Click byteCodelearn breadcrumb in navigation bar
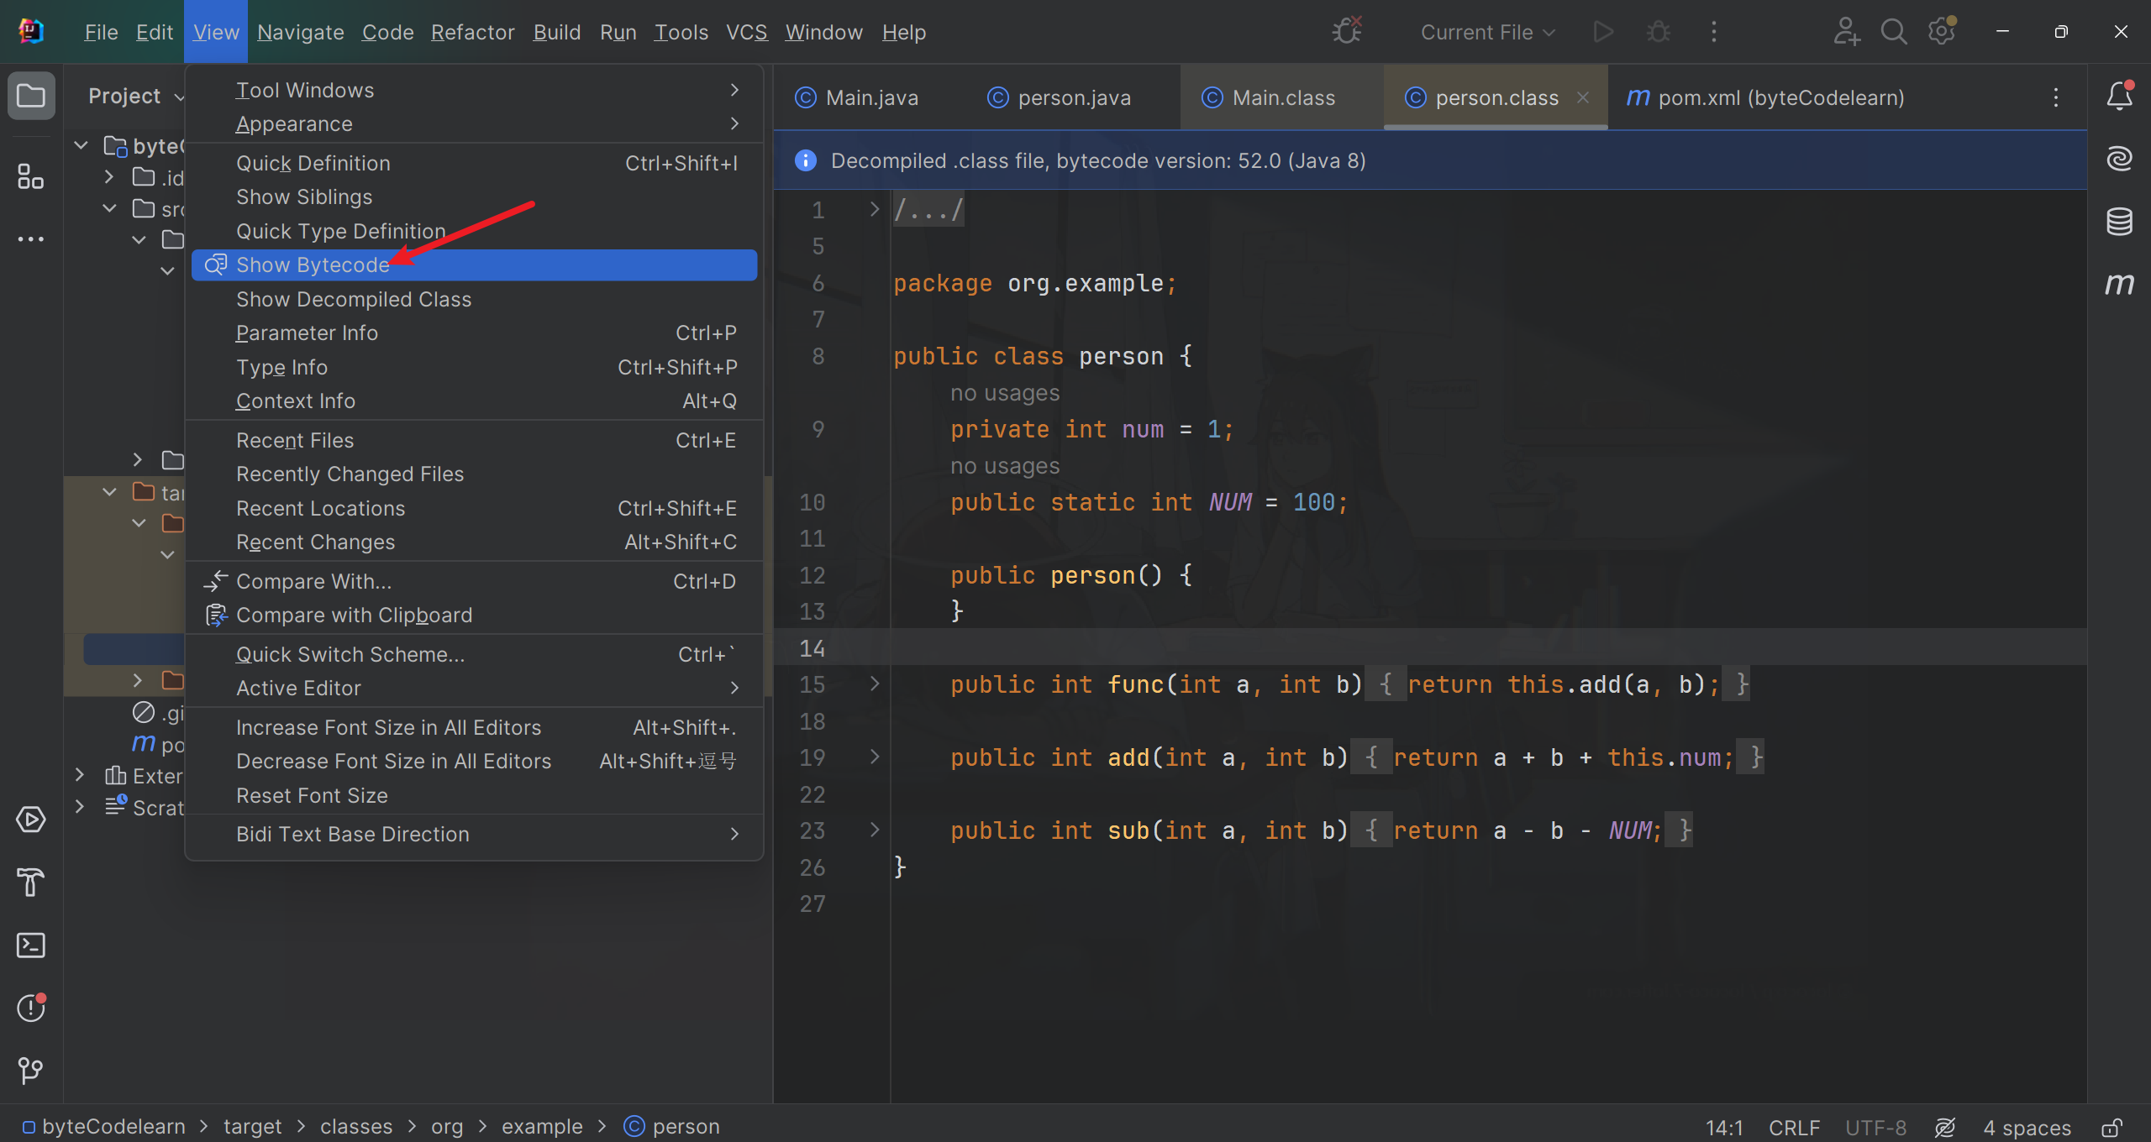This screenshot has width=2151, height=1142. pos(103,1126)
